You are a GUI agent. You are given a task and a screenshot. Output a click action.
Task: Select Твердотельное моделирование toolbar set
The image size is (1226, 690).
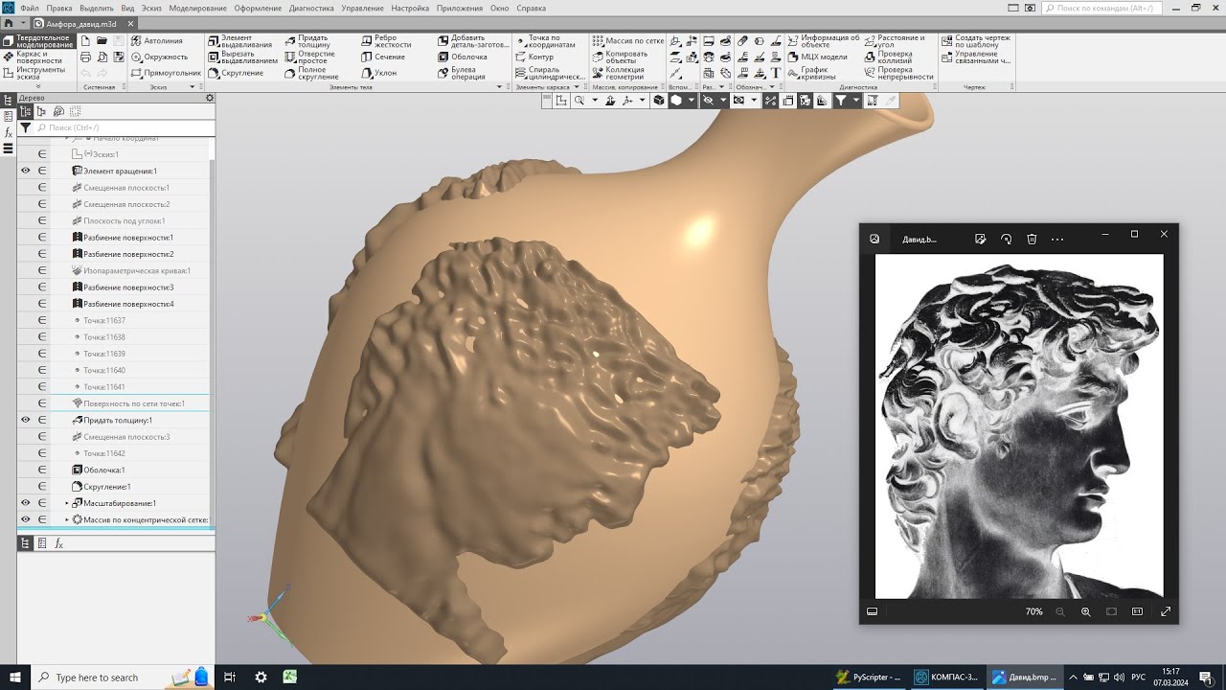37,41
